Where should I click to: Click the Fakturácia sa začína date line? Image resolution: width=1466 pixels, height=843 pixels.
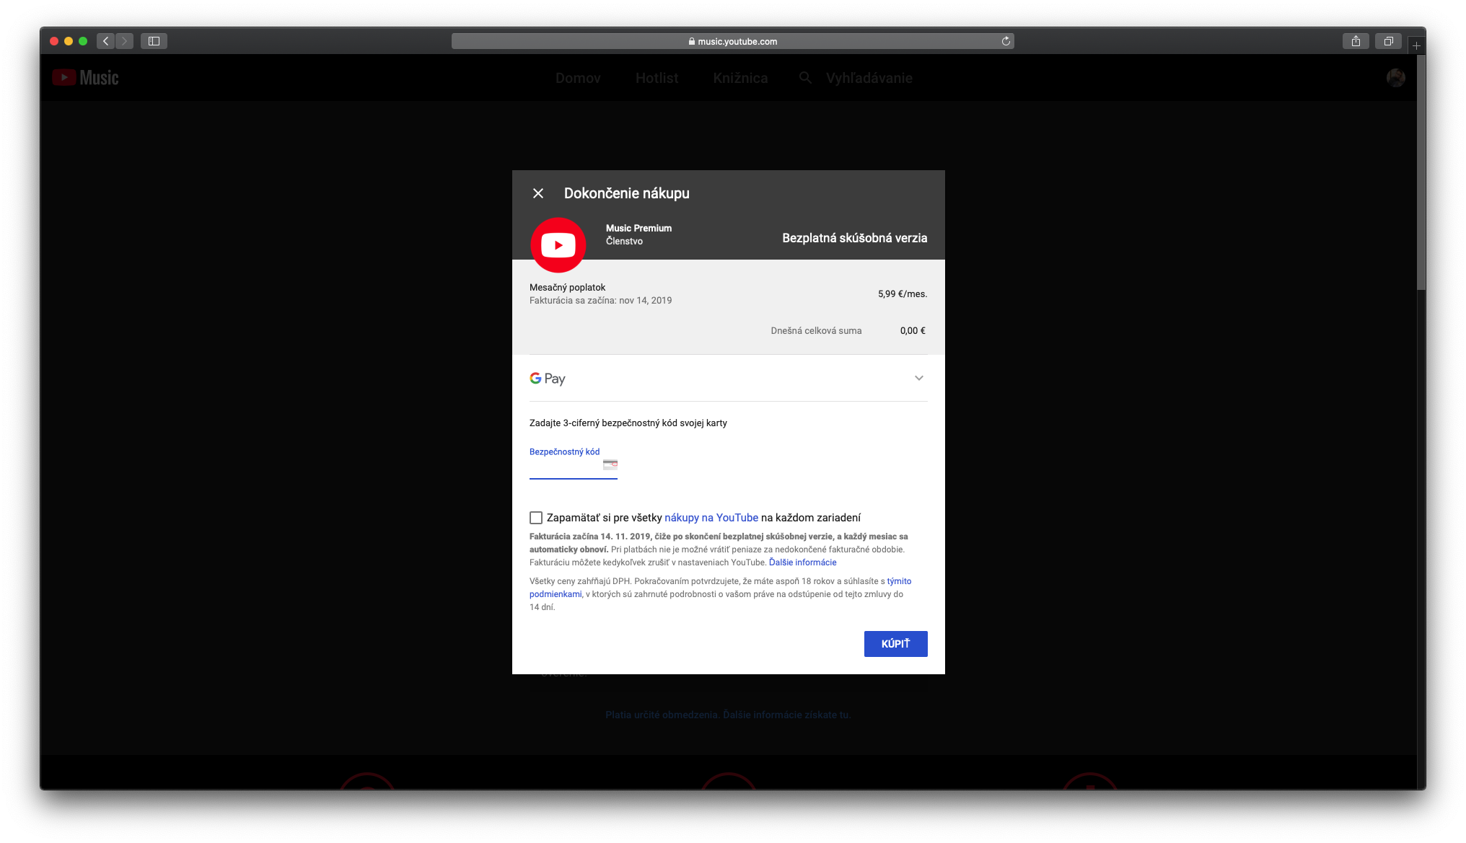pos(600,301)
